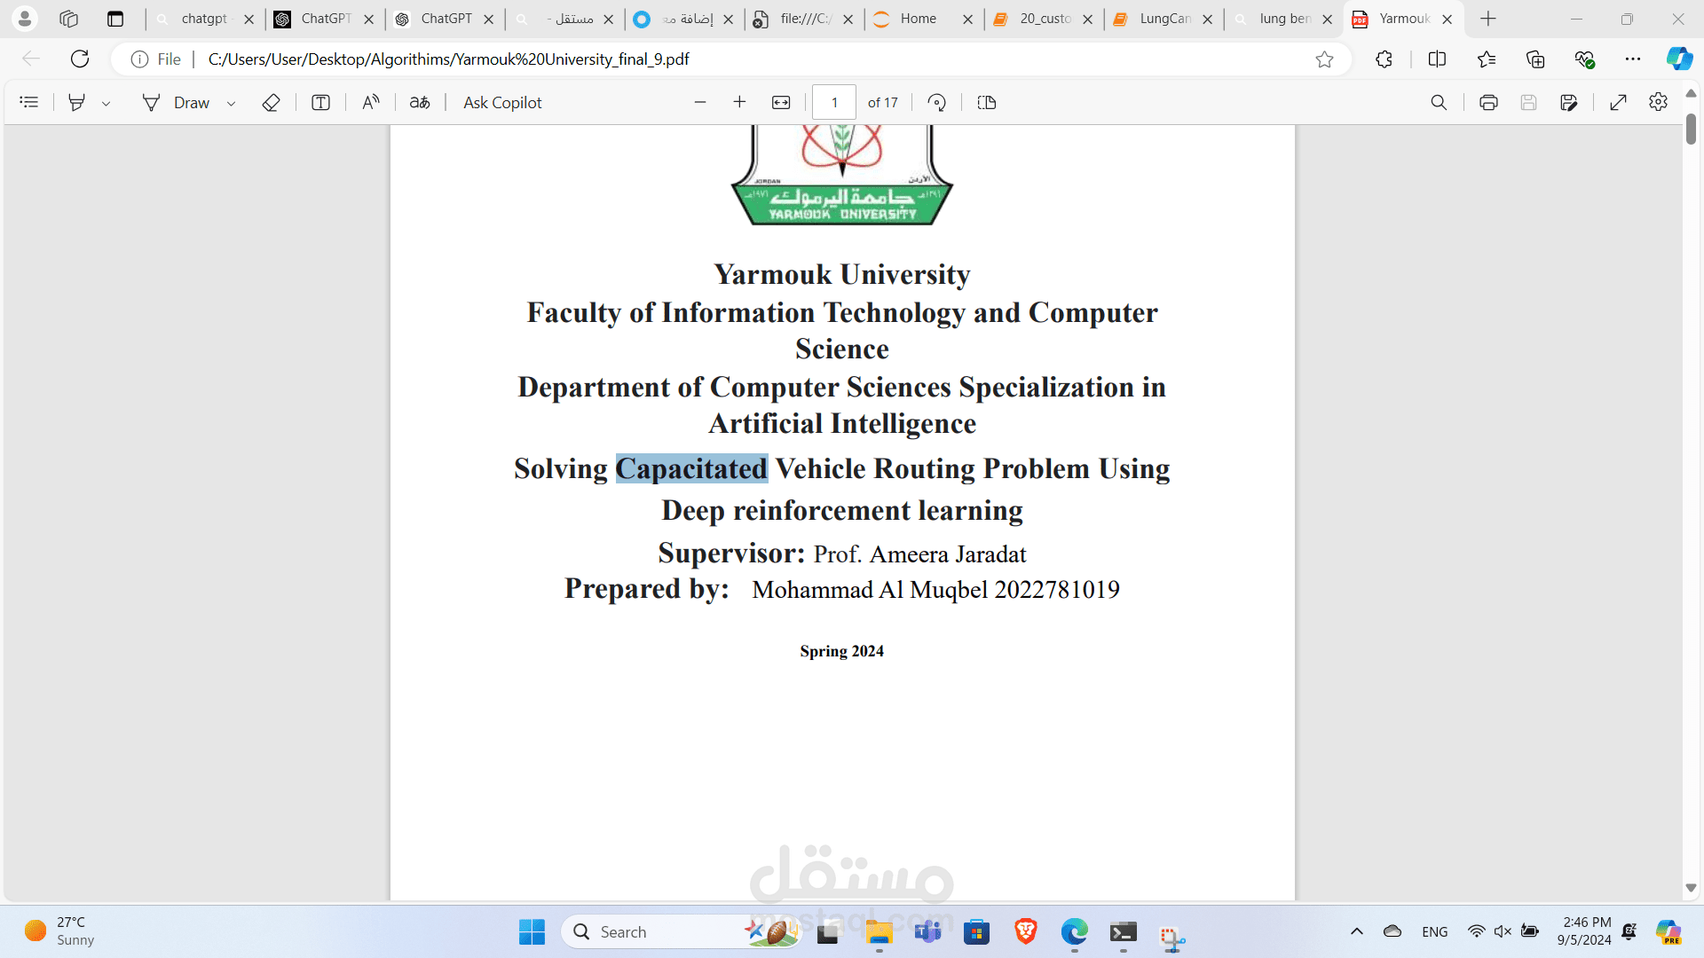Switch to the Home tab
Image resolution: width=1704 pixels, height=958 pixels.
click(919, 19)
